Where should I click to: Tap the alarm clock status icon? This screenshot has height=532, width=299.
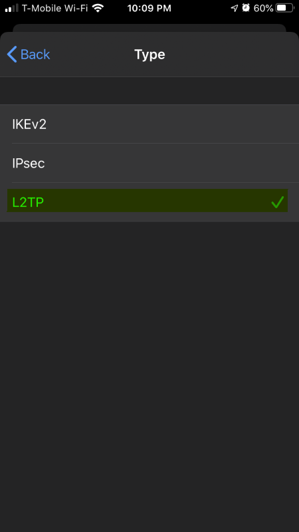246,8
